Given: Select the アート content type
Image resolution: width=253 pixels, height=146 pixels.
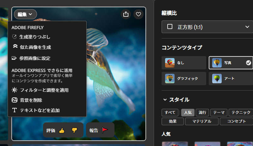Looking at the screenshot, I should 231,79.
